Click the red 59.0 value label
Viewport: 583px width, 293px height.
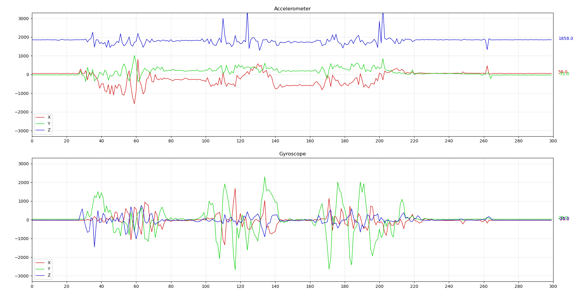tap(563, 72)
